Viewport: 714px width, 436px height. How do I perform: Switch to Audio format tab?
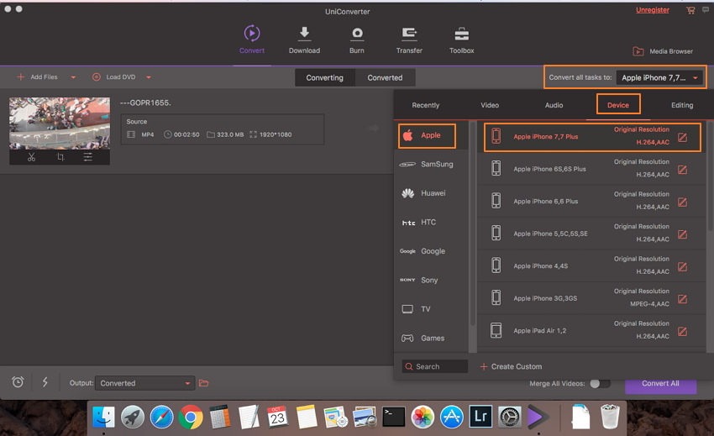click(554, 105)
